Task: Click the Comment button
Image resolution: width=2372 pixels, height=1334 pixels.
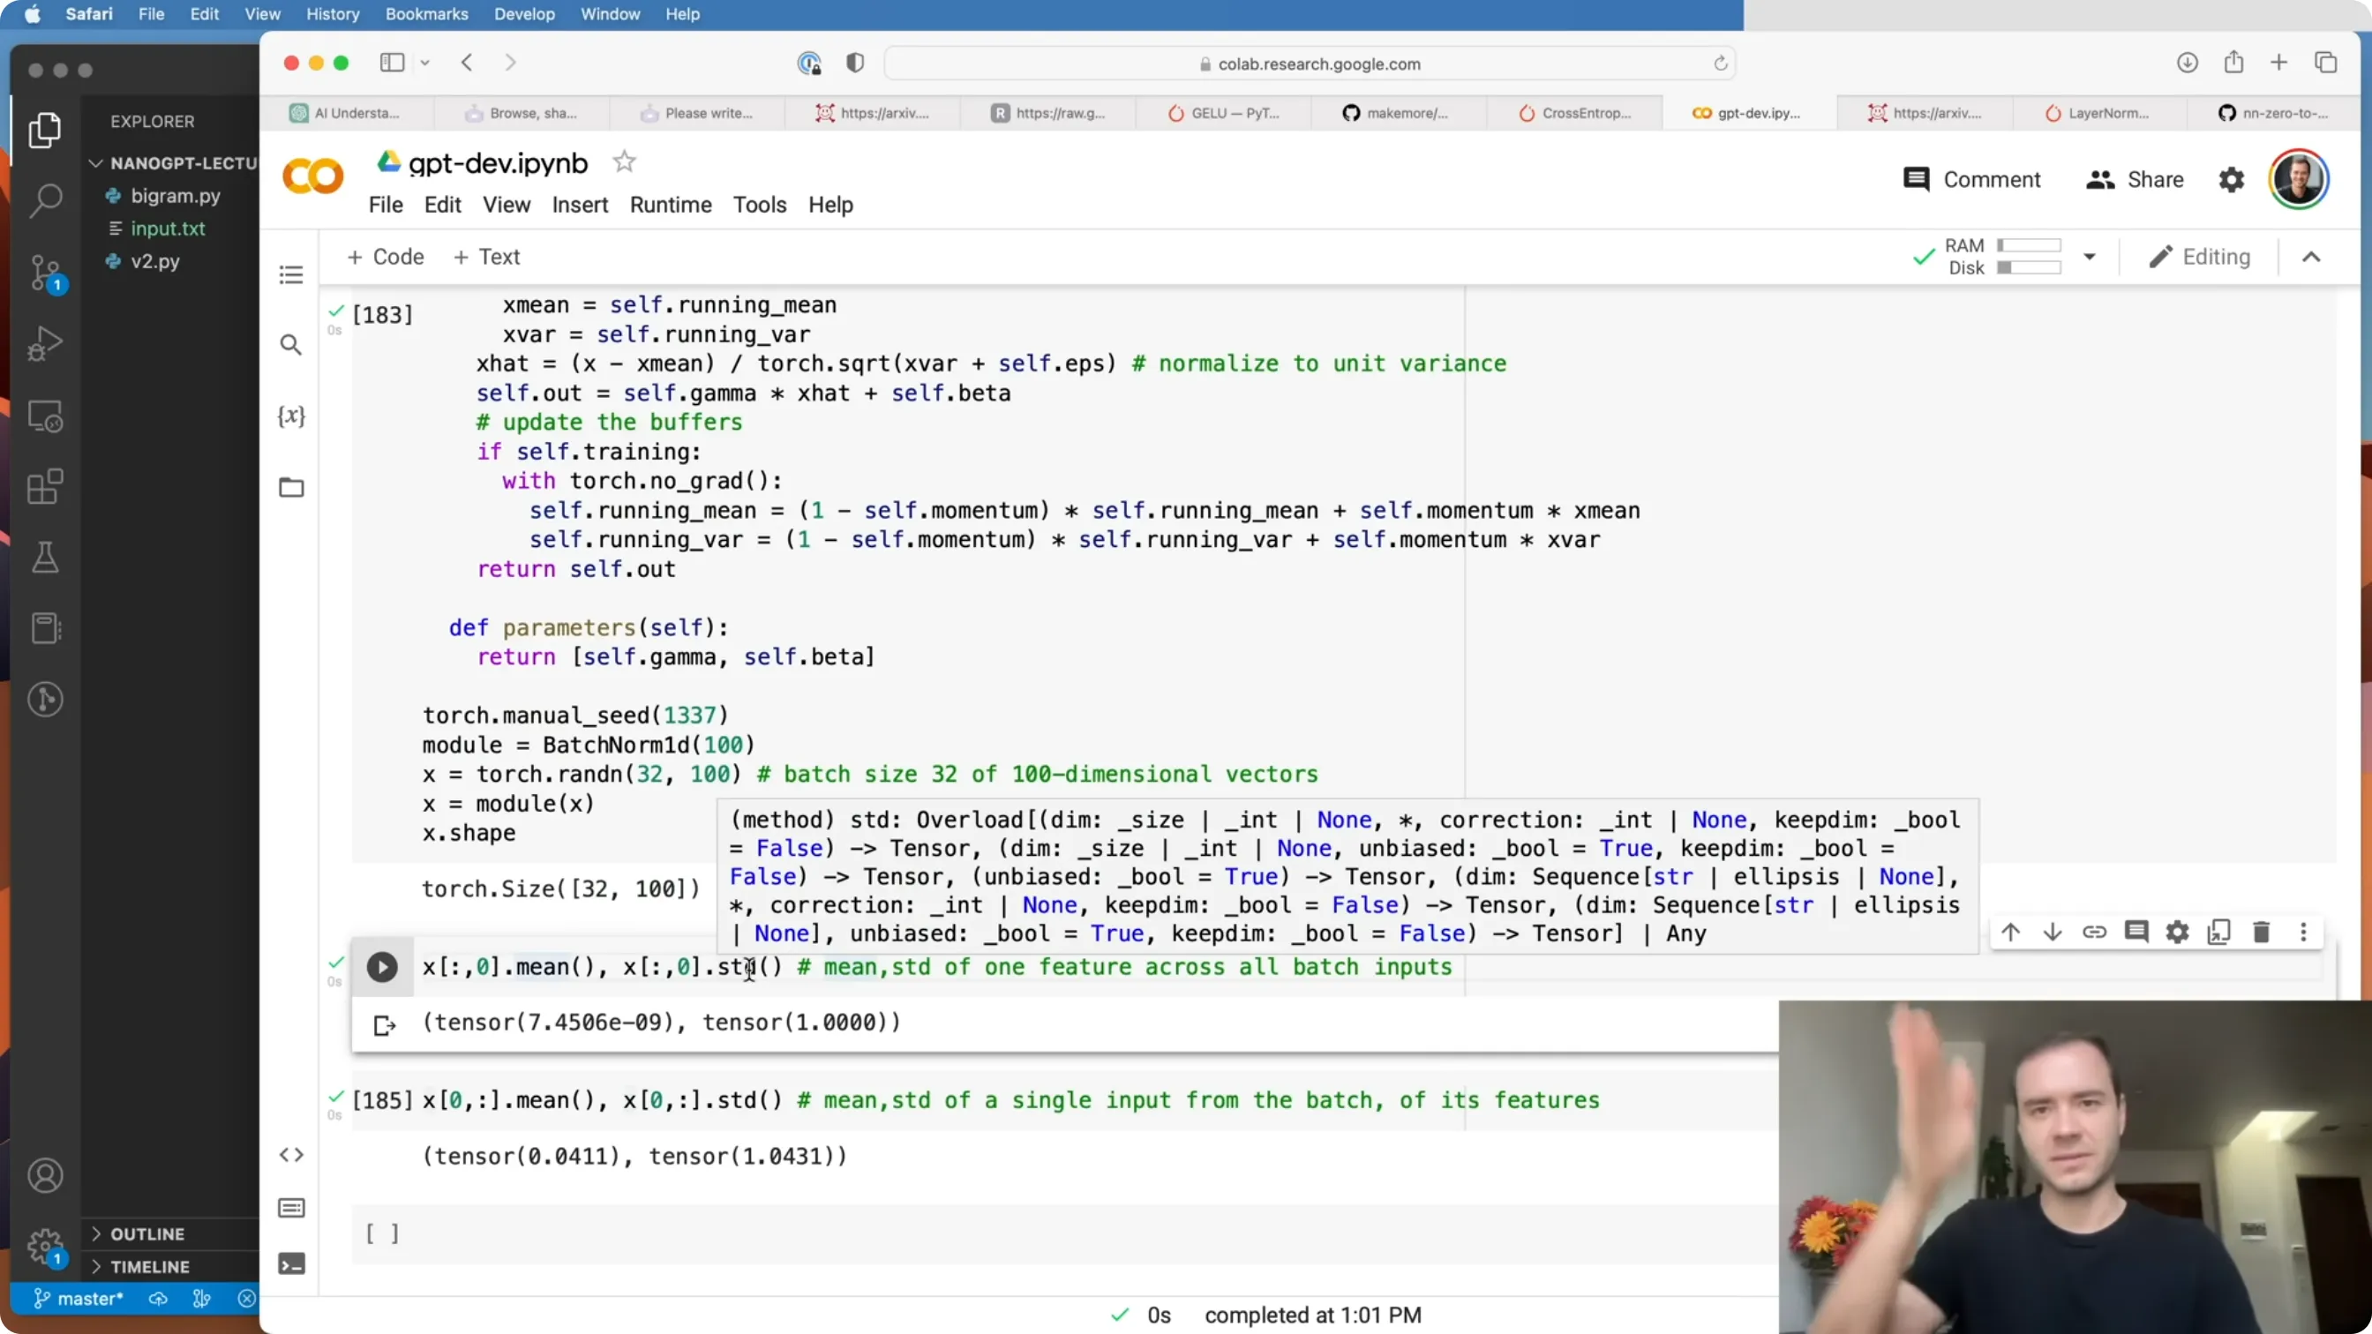Action: click(1971, 179)
